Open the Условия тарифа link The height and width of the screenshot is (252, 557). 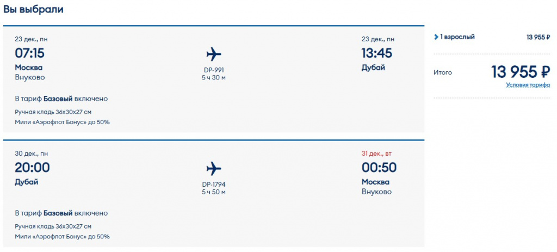(528, 85)
